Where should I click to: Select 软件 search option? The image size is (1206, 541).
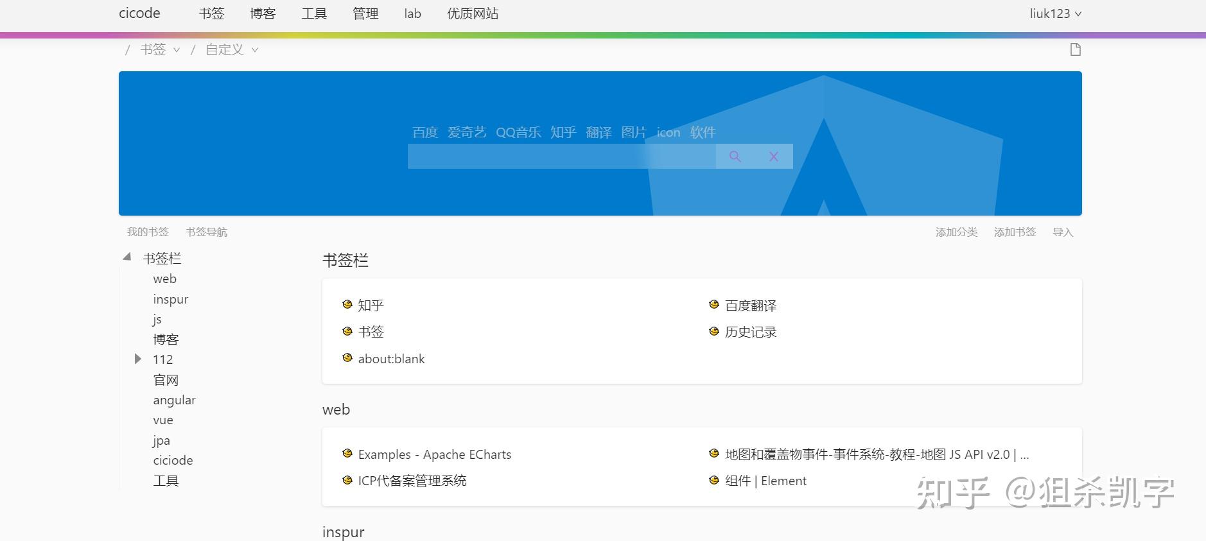[703, 132]
